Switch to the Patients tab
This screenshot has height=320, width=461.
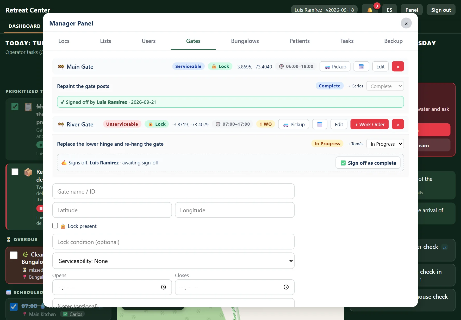point(300,41)
